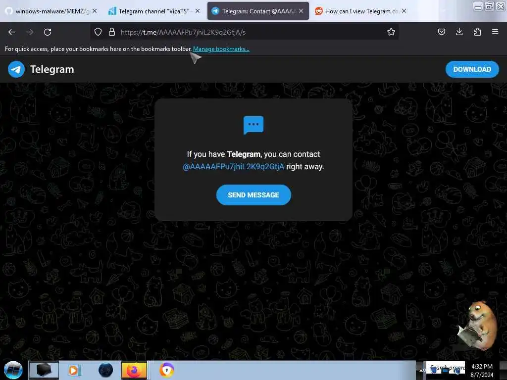Switch to How can I view Telegram tab

(361, 11)
